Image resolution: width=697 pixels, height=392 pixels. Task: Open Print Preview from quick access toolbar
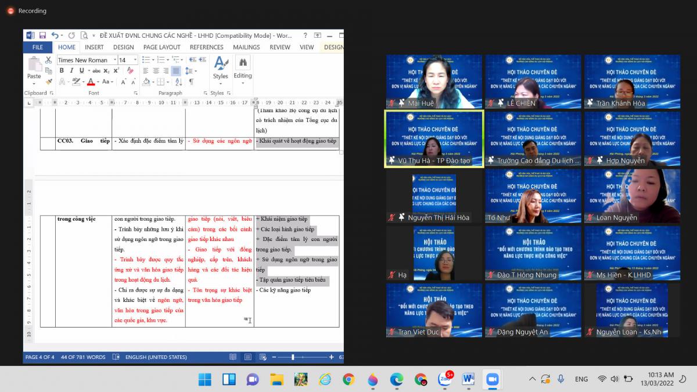(x=84, y=35)
